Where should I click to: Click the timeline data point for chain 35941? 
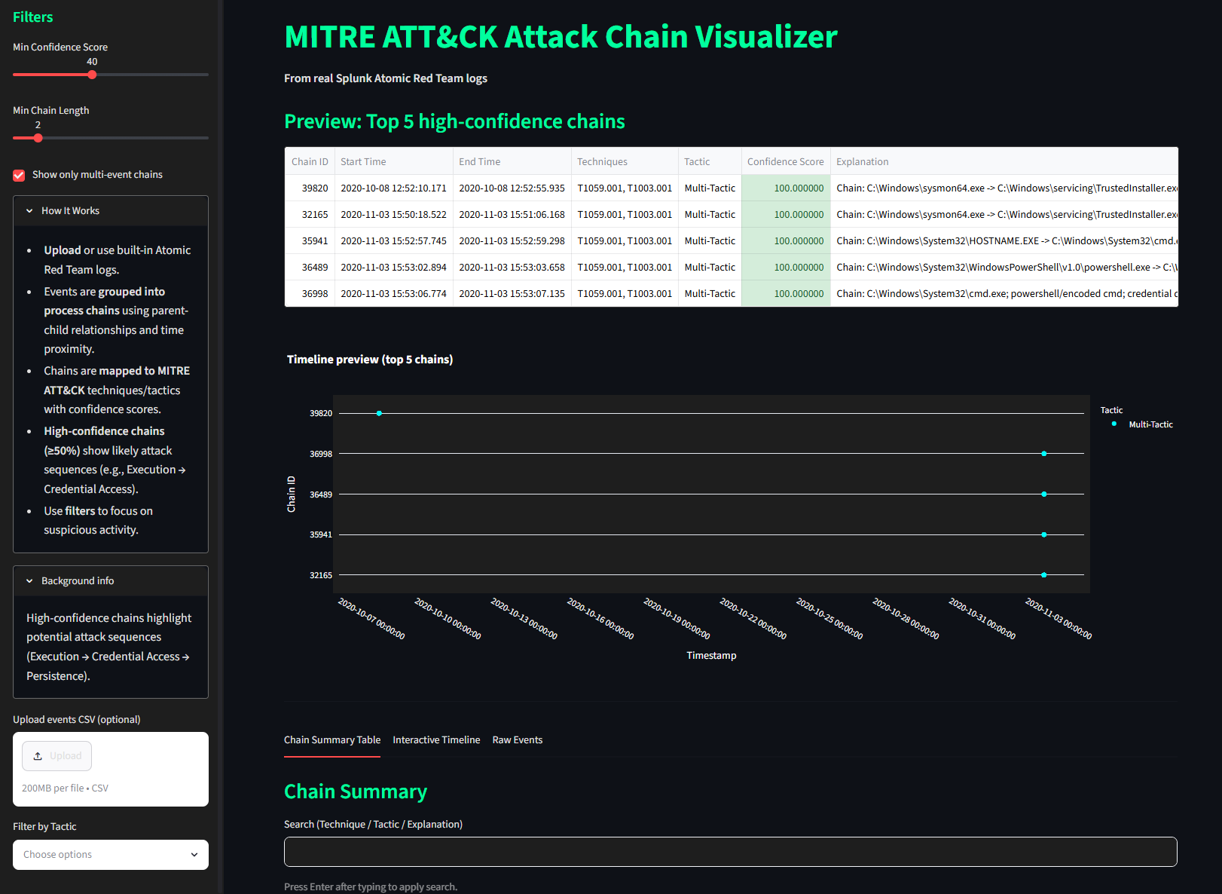point(1043,534)
